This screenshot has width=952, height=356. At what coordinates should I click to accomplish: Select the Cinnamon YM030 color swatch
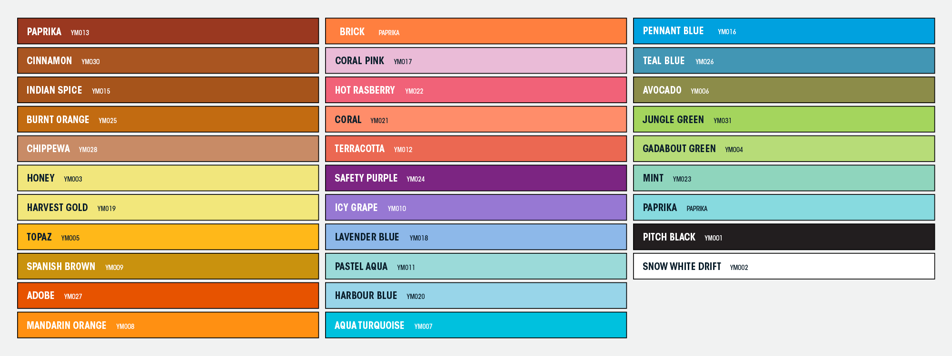pyautogui.click(x=168, y=60)
